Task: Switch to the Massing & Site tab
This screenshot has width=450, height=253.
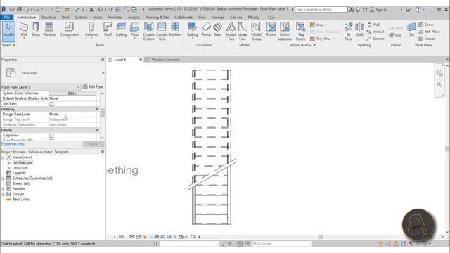Action: 157,17
